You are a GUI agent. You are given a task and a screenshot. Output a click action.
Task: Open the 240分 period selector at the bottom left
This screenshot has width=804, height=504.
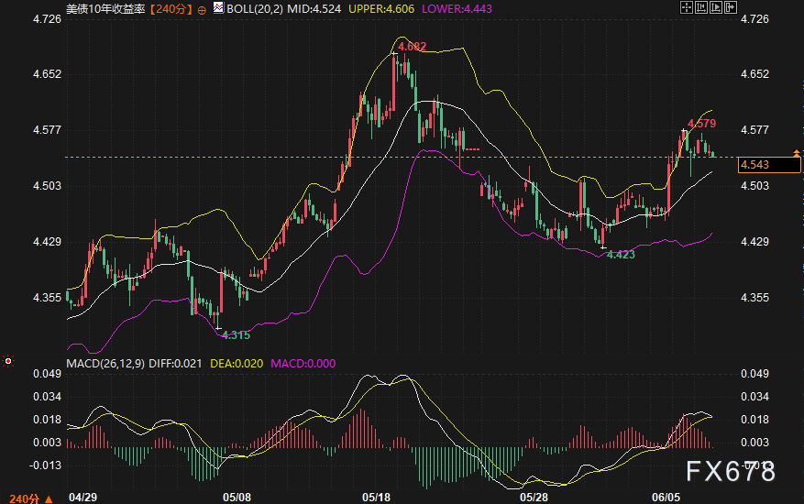tap(24, 499)
